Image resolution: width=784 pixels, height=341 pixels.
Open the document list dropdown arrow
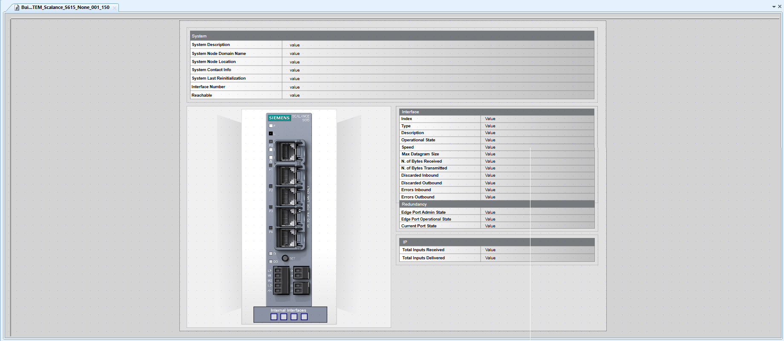coord(774,7)
